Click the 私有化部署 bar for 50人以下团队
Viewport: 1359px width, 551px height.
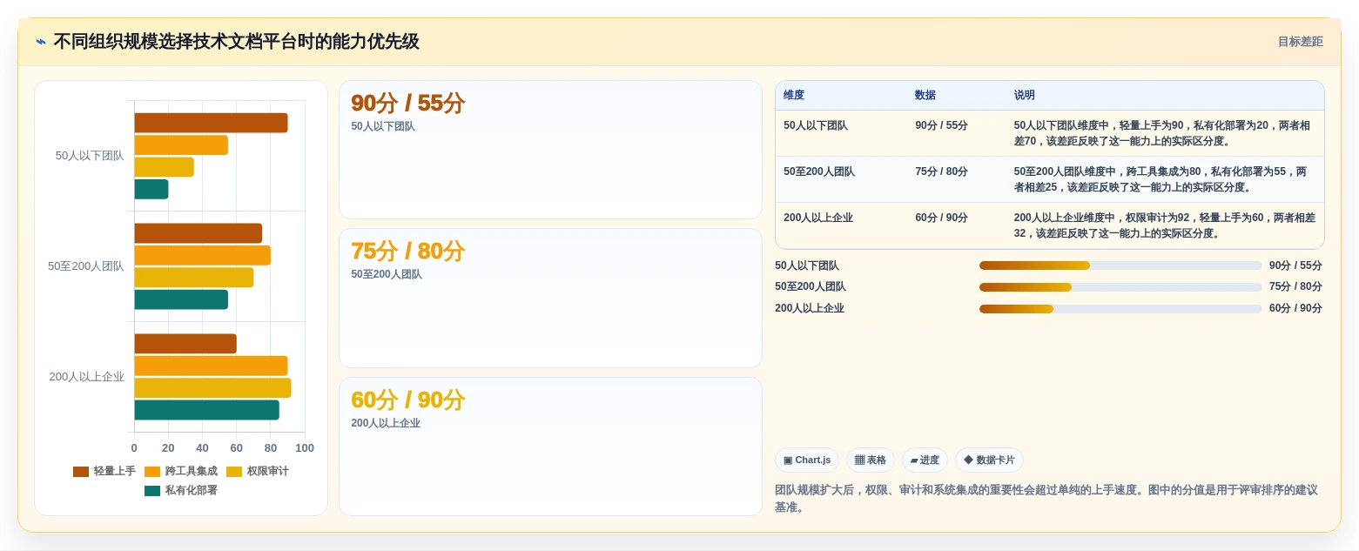pyautogui.click(x=151, y=189)
